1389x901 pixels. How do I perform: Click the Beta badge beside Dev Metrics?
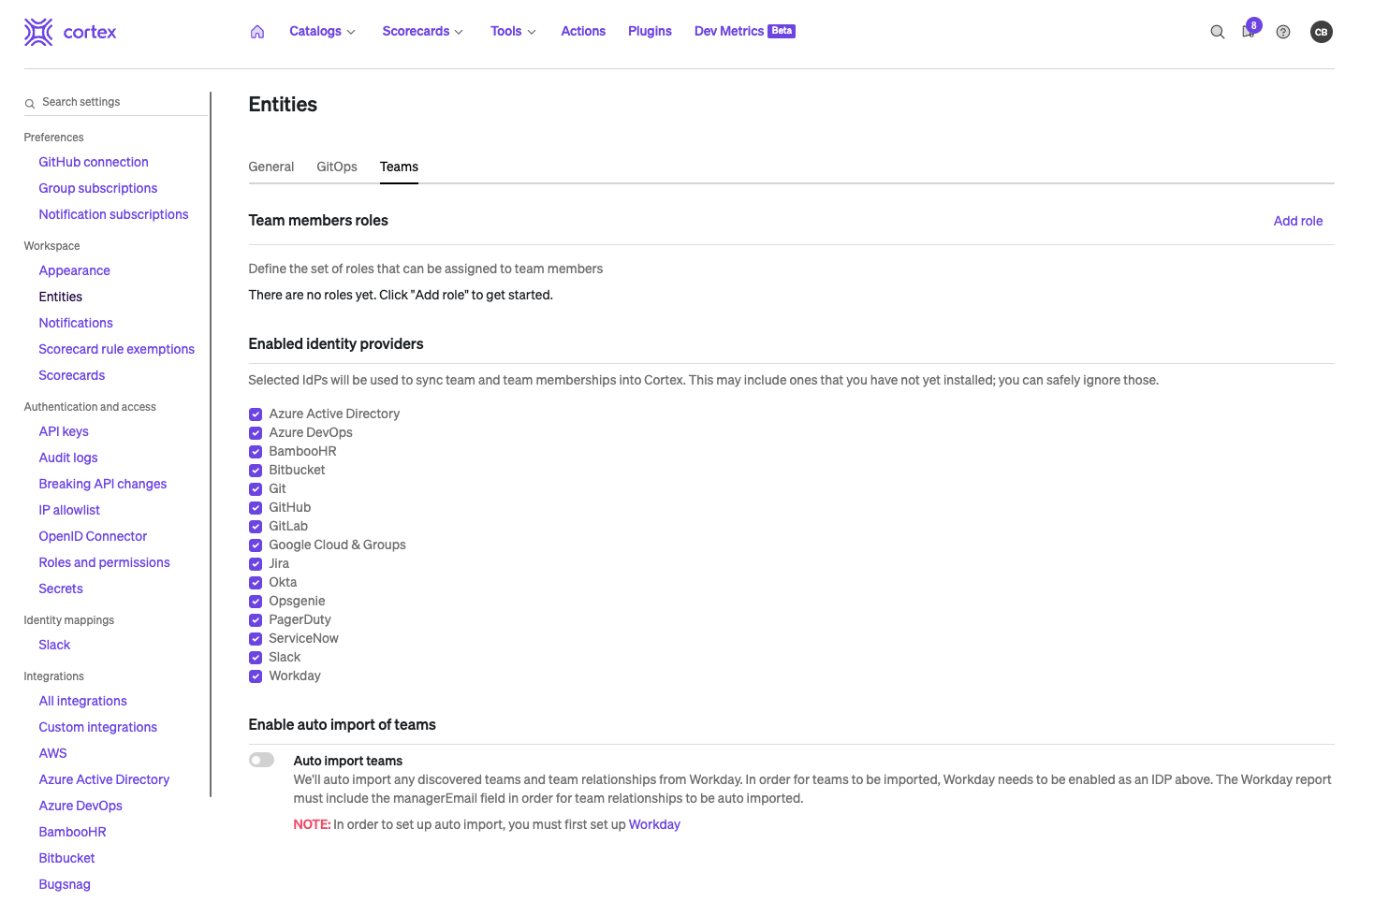(782, 31)
